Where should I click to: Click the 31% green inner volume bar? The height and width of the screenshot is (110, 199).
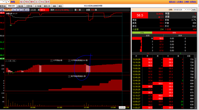click(x=142, y=33)
